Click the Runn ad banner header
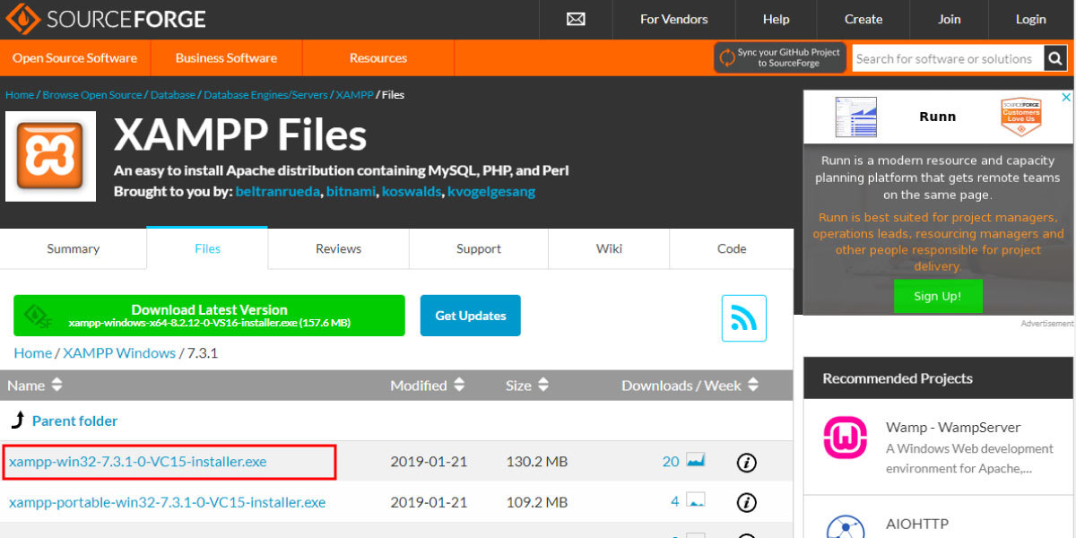Screen dimensions: 1076x538 coord(938,117)
